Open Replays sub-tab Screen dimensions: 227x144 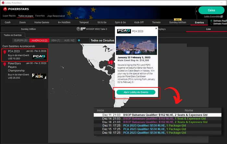[x=161, y=29]
